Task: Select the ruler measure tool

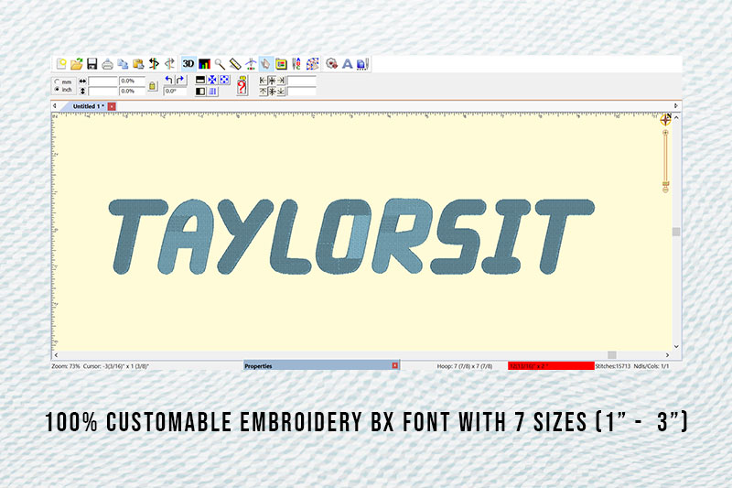Action: pos(235,64)
